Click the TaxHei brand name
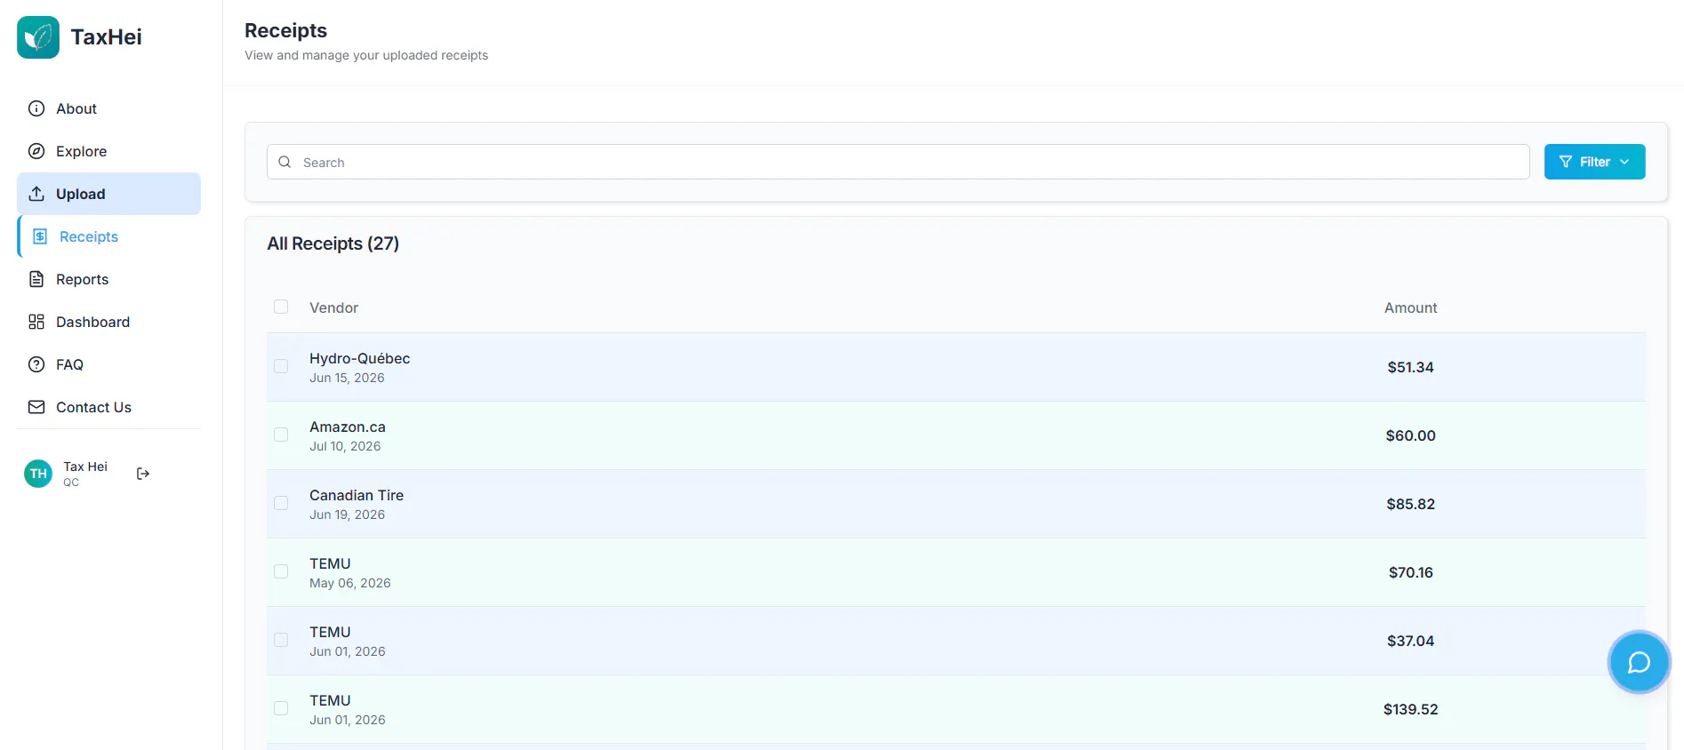 pos(107,37)
